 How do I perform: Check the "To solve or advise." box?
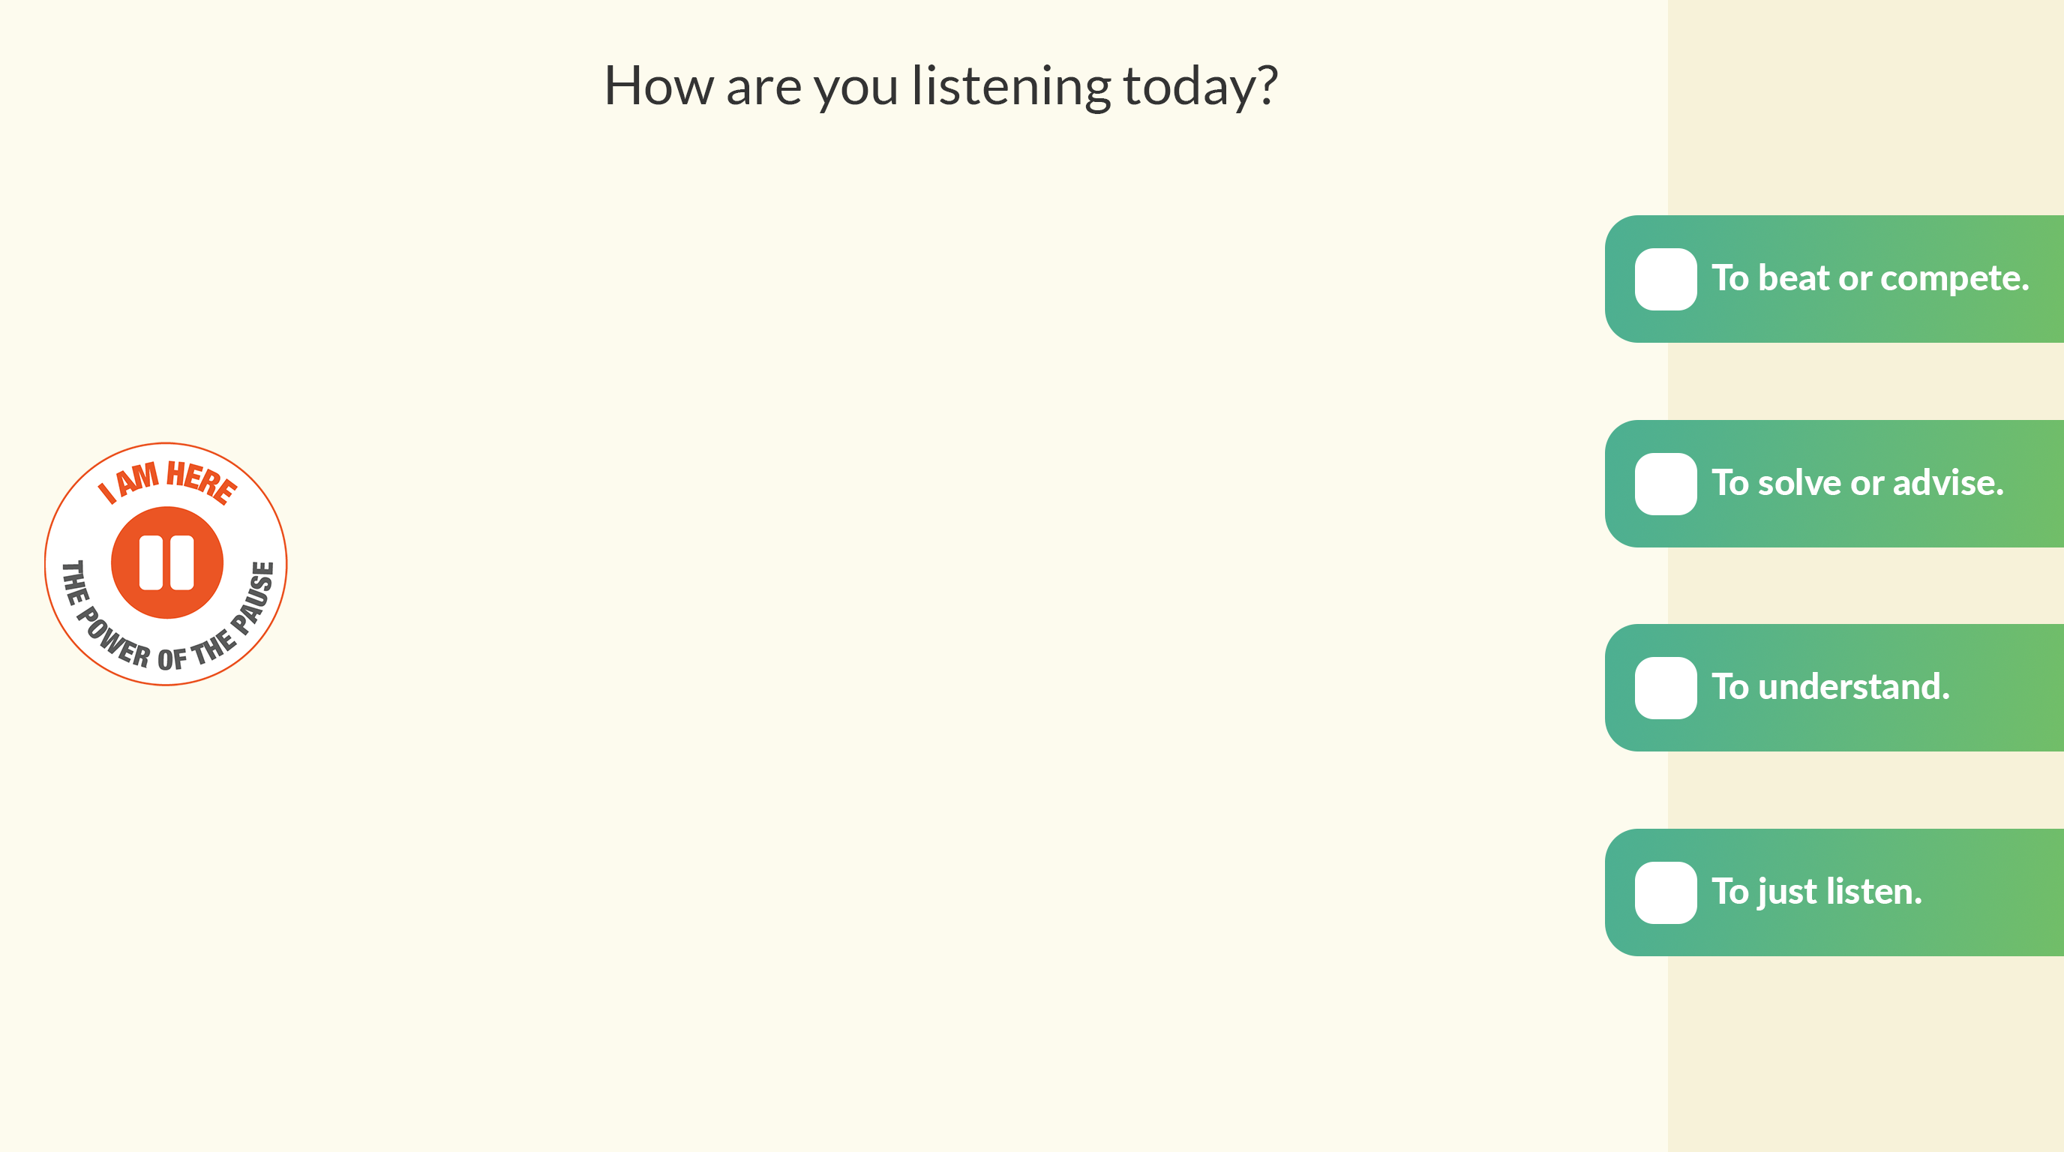coord(1666,484)
